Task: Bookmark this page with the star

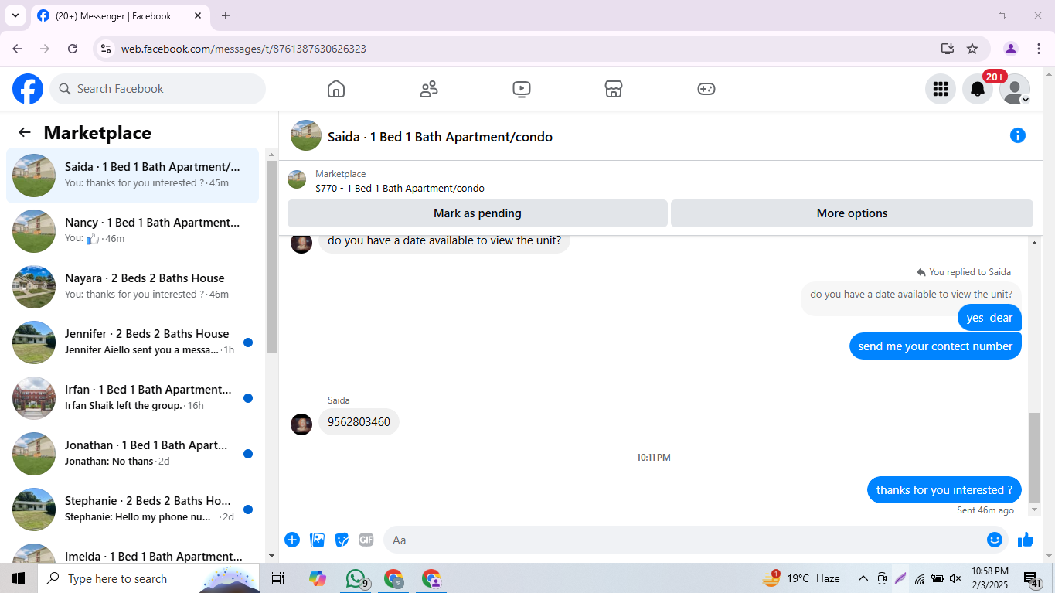Action: click(972, 49)
